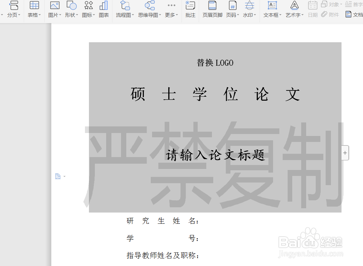Add a comment with 批注 icon
Screen dimensions: 363x266
190,5
